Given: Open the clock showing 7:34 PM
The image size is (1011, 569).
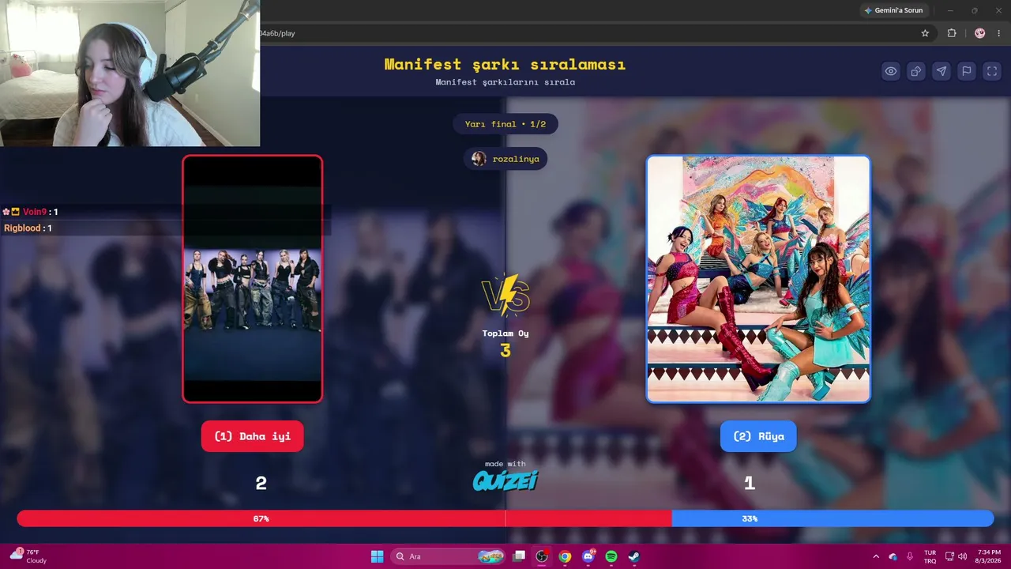Looking at the screenshot, I should [990, 556].
